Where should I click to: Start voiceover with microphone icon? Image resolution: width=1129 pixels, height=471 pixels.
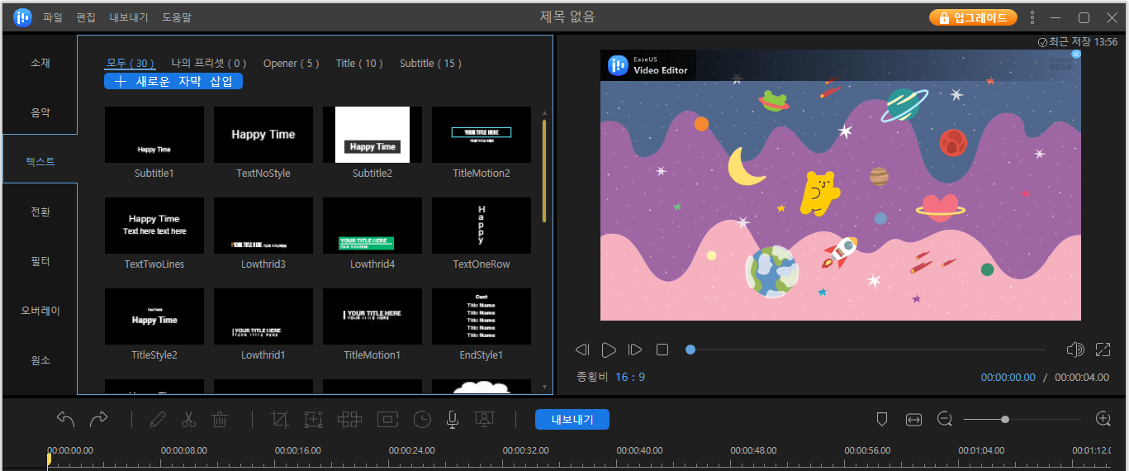(x=453, y=419)
